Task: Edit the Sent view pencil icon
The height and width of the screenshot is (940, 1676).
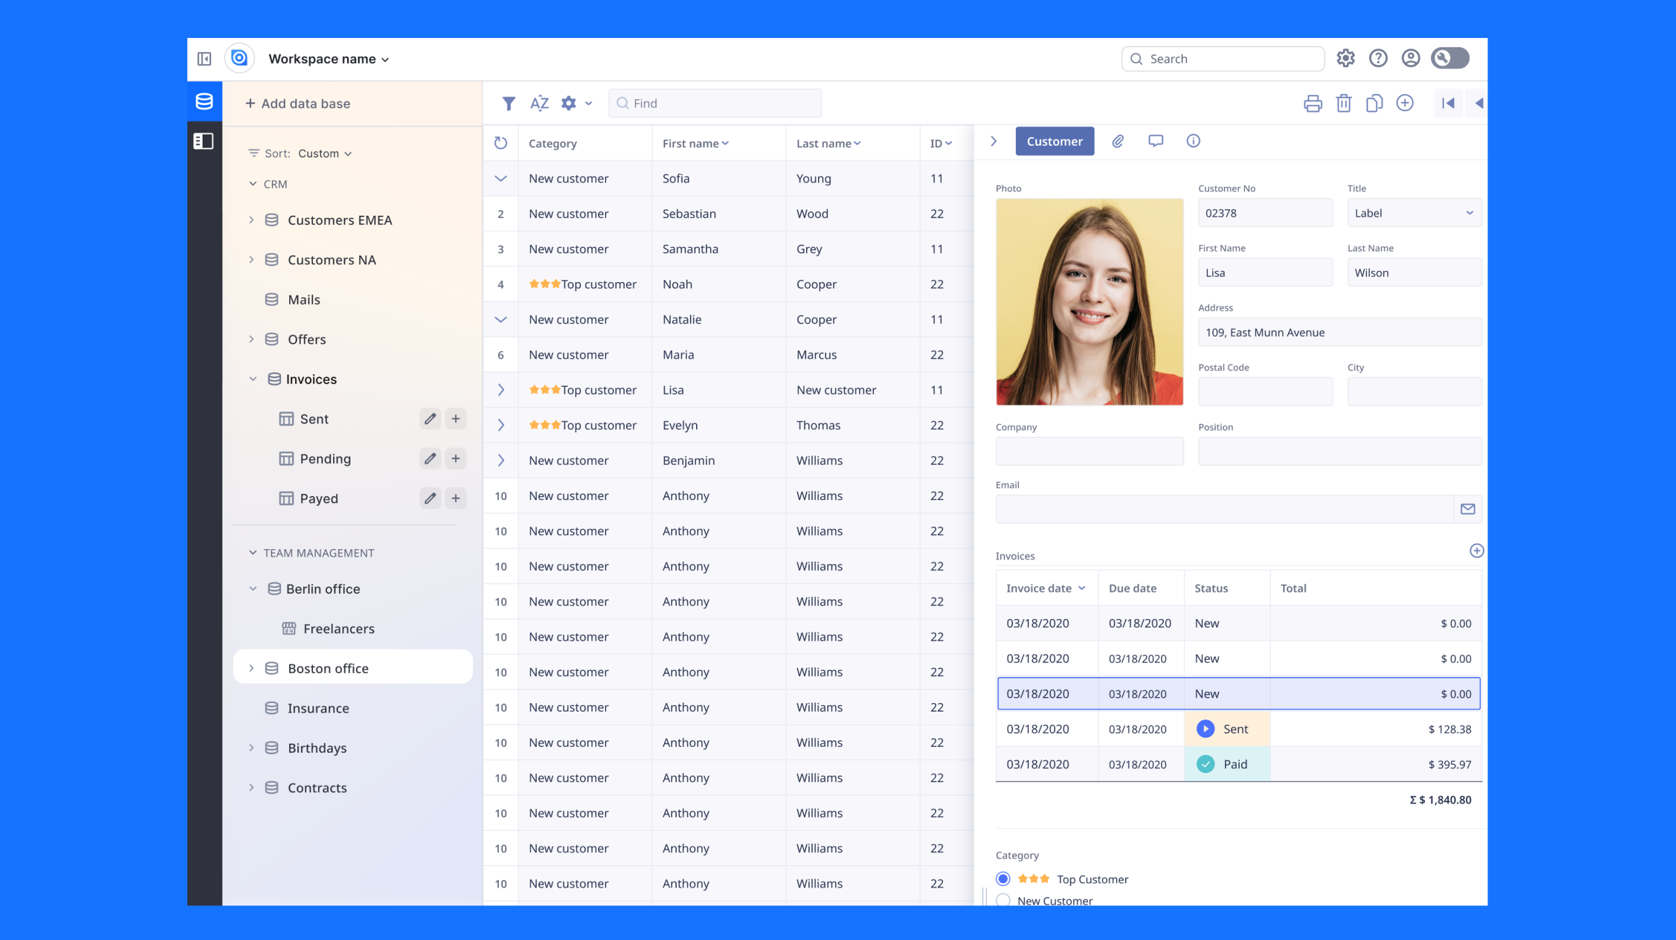Action: 430,419
